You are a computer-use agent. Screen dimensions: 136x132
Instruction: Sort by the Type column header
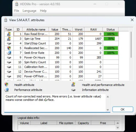tap(9, 30)
